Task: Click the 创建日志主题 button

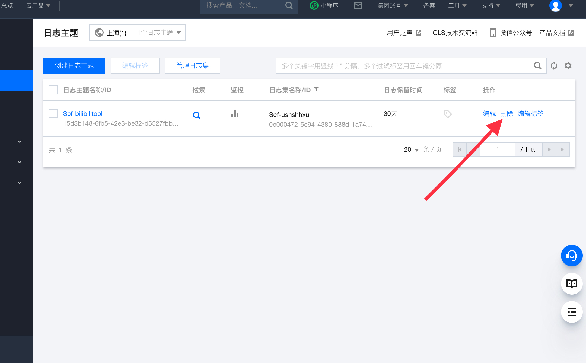Action: coord(74,65)
